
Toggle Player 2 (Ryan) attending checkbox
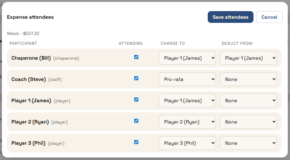pyautogui.click(x=136, y=121)
